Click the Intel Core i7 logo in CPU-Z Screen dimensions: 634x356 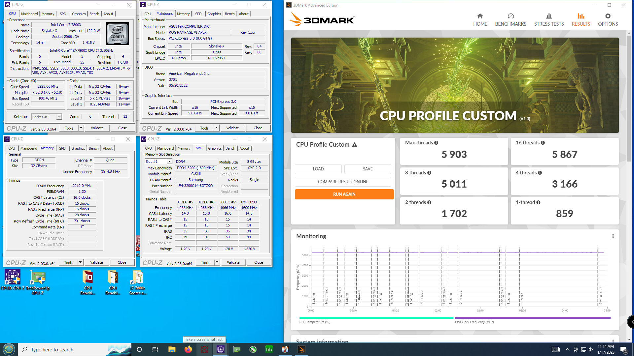pos(117,34)
